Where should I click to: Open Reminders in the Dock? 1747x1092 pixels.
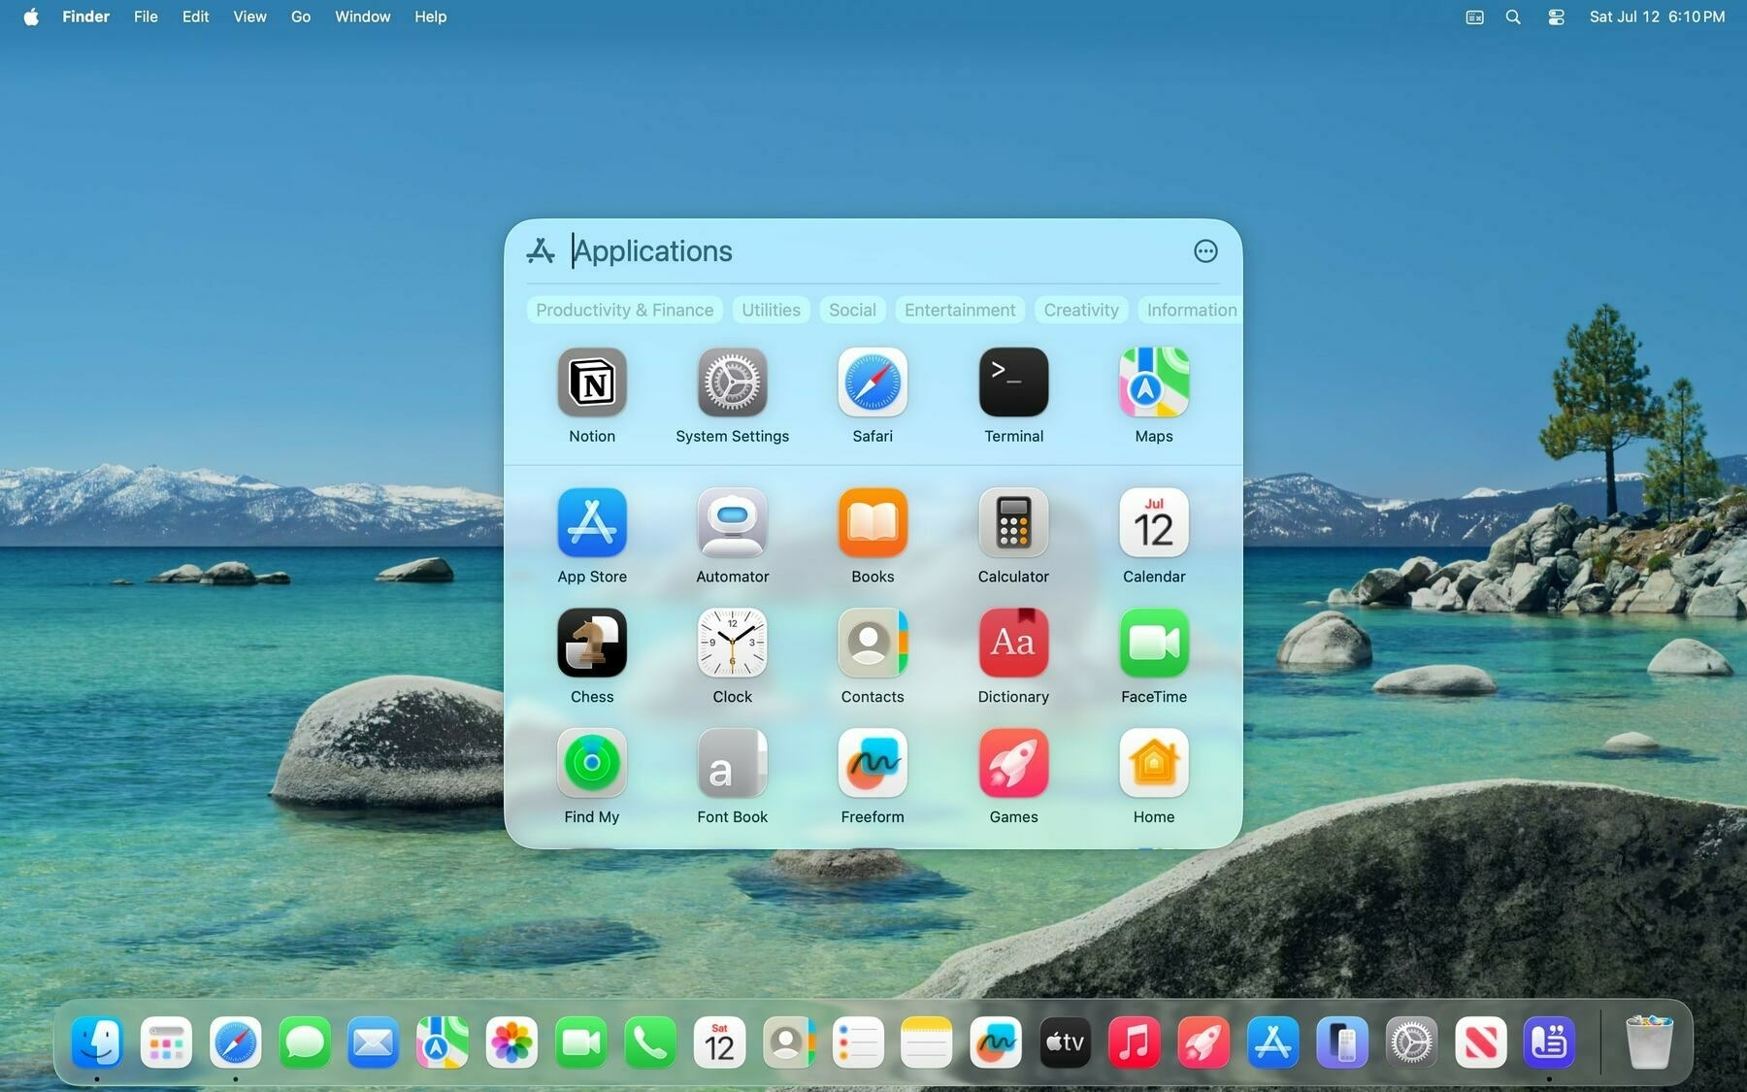coord(858,1042)
